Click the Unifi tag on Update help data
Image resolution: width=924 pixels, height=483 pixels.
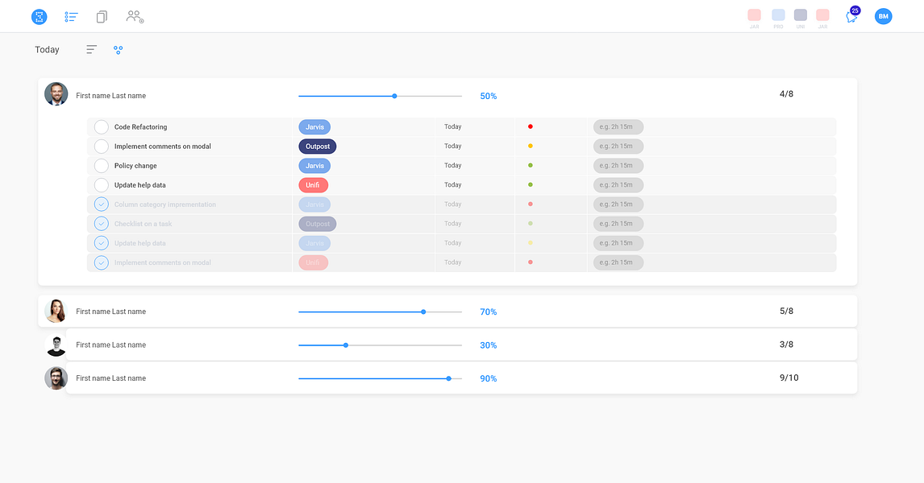(x=313, y=185)
